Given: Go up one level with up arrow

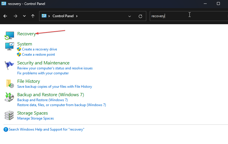Looking at the screenshot, I should coord(33,16).
